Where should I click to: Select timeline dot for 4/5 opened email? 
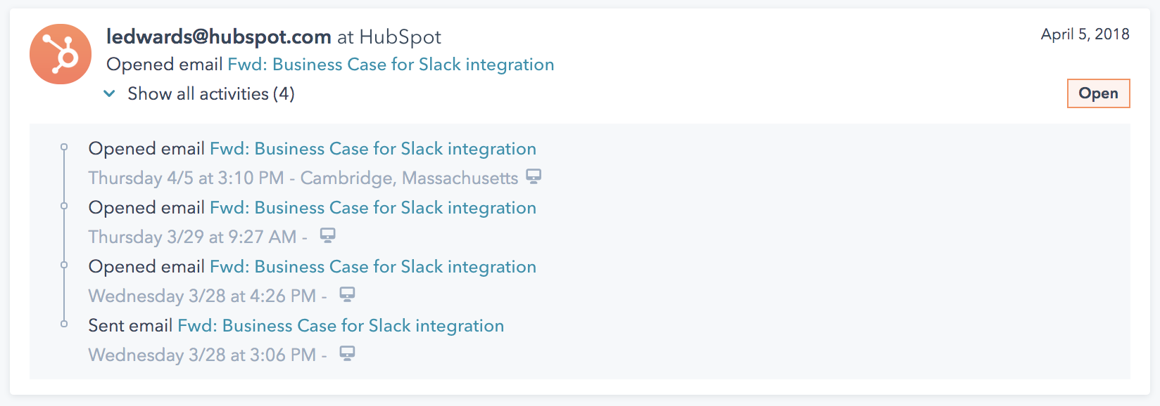64,147
